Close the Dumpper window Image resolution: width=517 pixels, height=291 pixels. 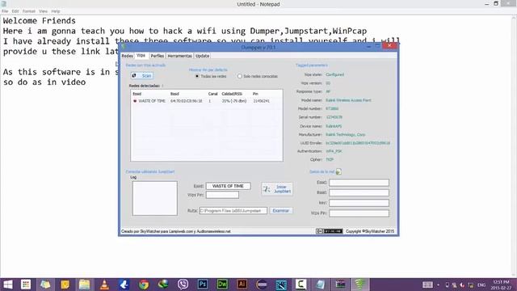point(389,46)
